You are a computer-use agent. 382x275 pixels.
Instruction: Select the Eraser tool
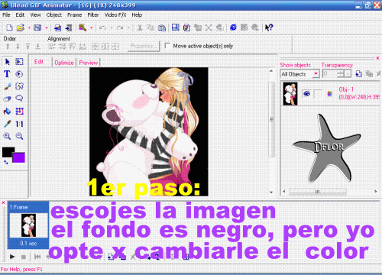click(x=7, y=99)
